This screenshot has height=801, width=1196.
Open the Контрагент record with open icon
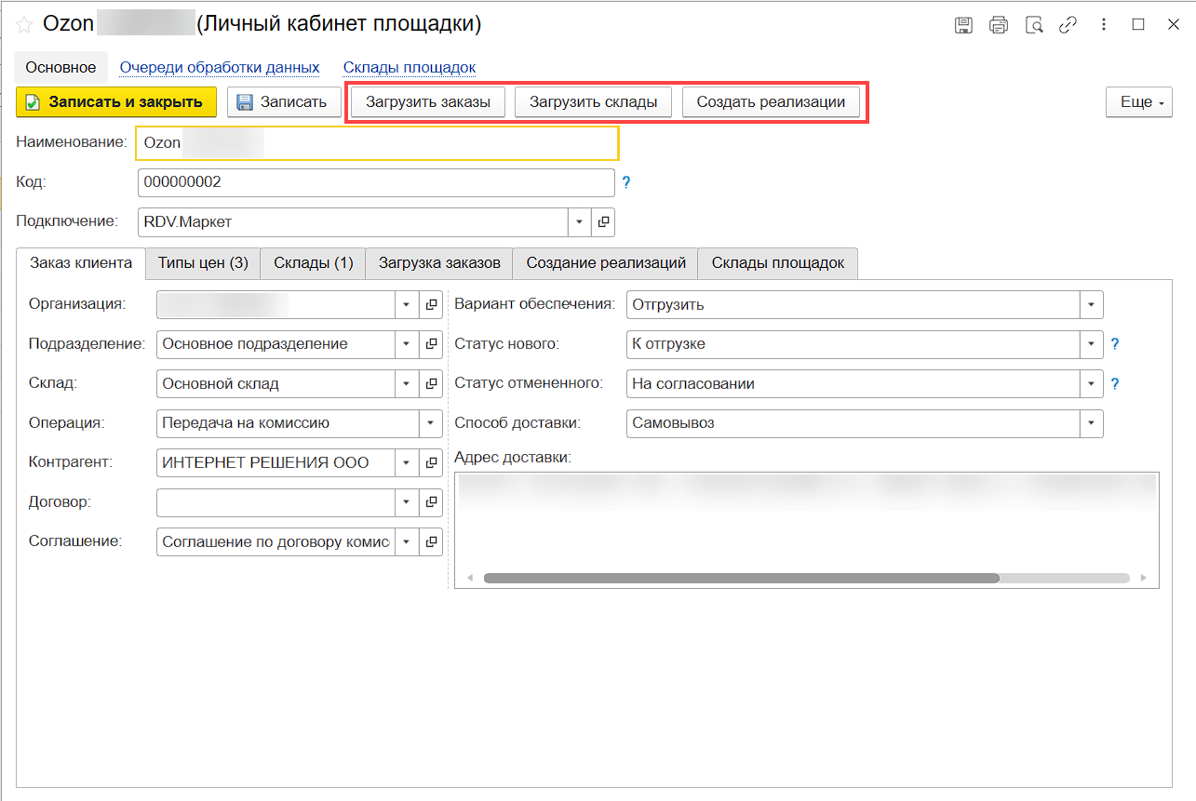tap(431, 462)
